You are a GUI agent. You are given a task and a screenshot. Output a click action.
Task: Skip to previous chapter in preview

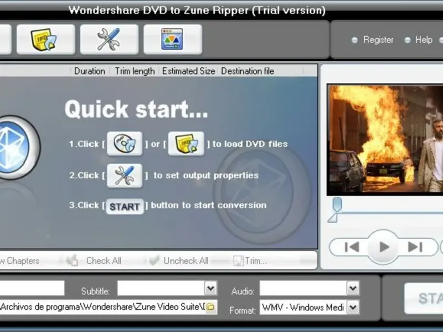[352, 247]
